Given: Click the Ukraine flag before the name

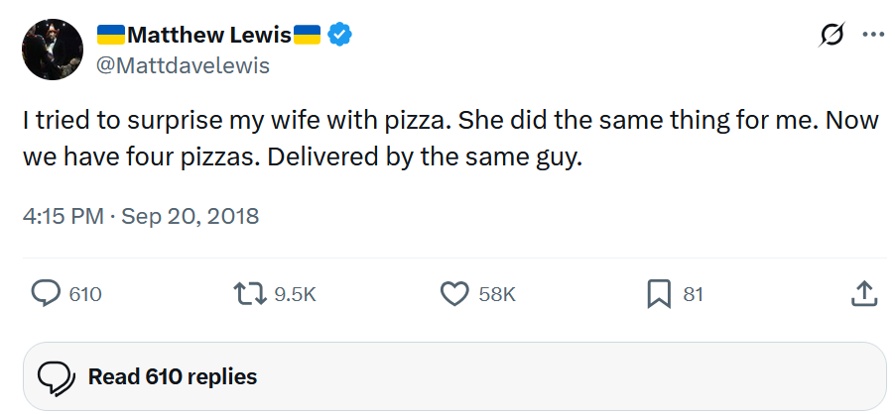Looking at the screenshot, I should coord(111,35).
